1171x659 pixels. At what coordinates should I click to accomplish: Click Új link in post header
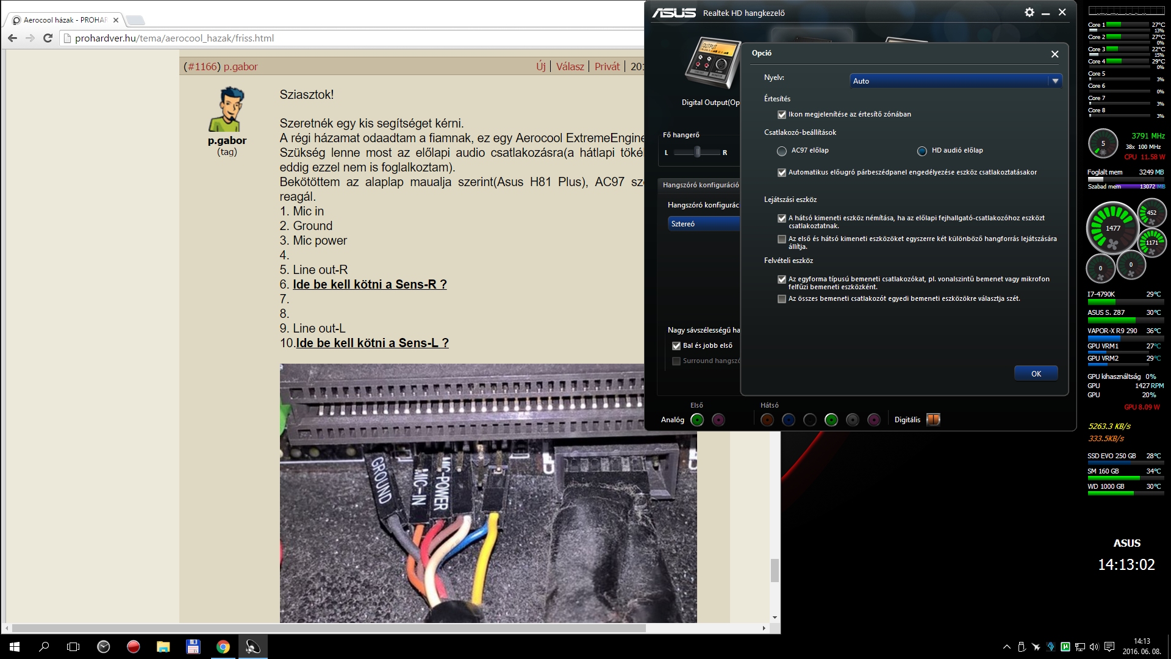[541, 67]
